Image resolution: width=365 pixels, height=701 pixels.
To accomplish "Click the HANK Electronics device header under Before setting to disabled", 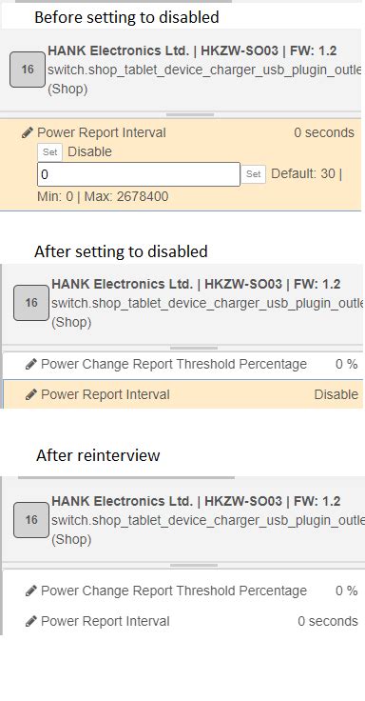I will point(181,70).
